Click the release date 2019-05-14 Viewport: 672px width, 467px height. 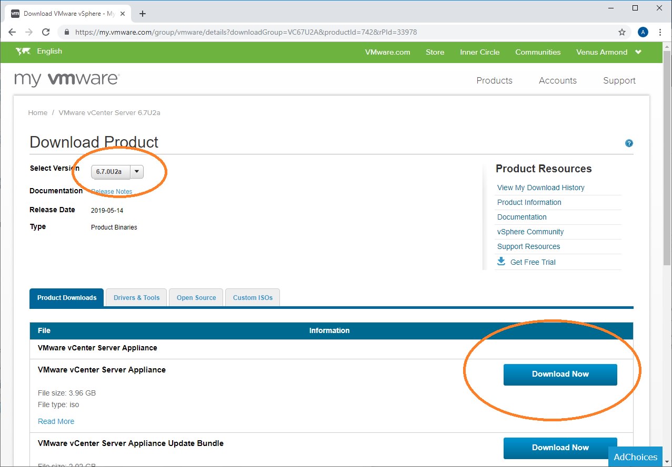coord(107,210)
